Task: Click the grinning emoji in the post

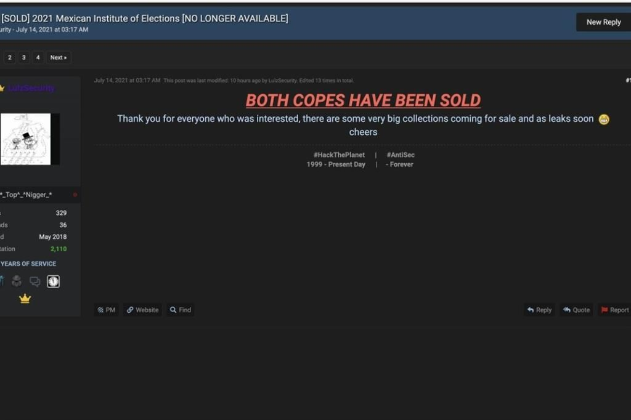Action: 604,119
